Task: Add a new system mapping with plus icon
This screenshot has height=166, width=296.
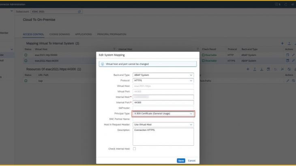Action: point(282,43)
